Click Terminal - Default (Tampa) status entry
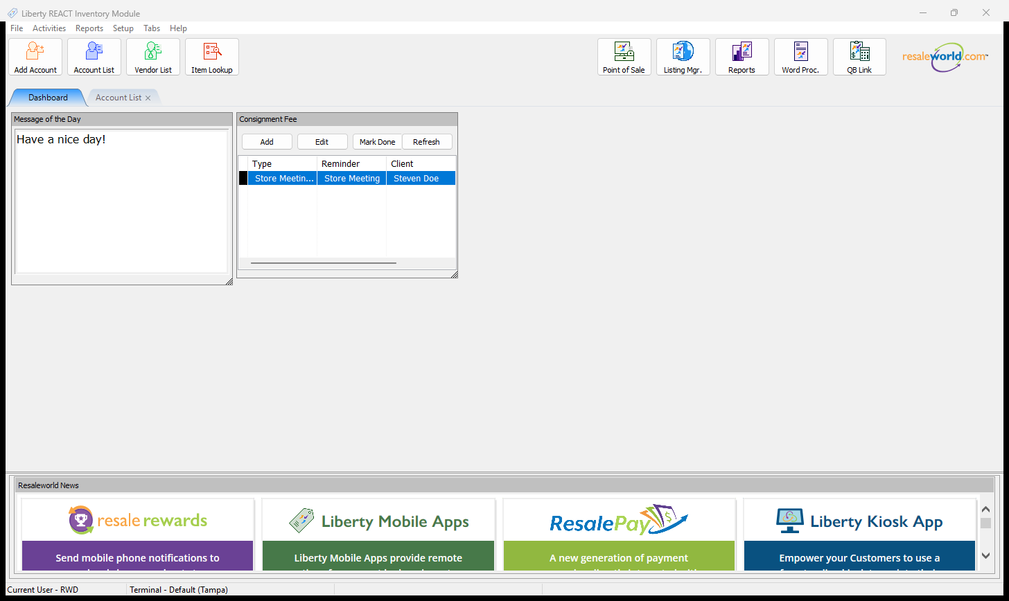 tap(179, 590)
